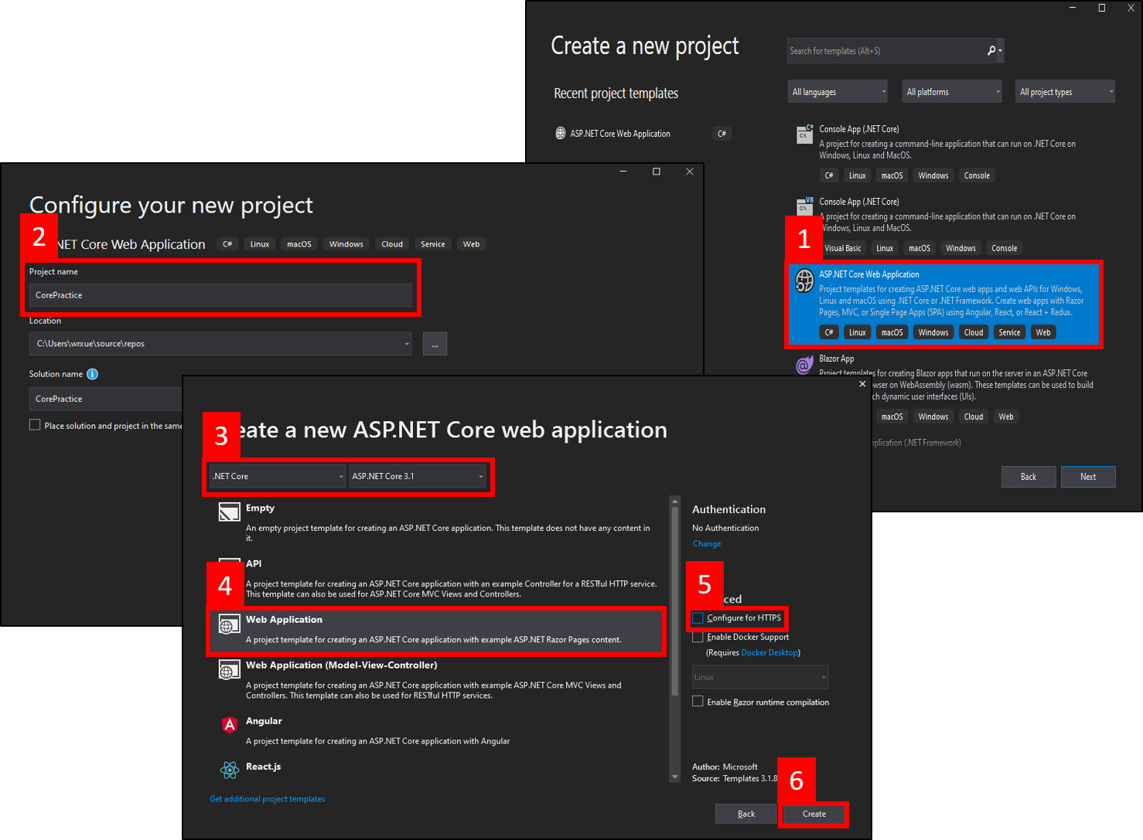This screenshot has height=840, width=1143.
Task: Select the globe icon of the recent ASP.NET Core template
Action: [x=561, y=134]
